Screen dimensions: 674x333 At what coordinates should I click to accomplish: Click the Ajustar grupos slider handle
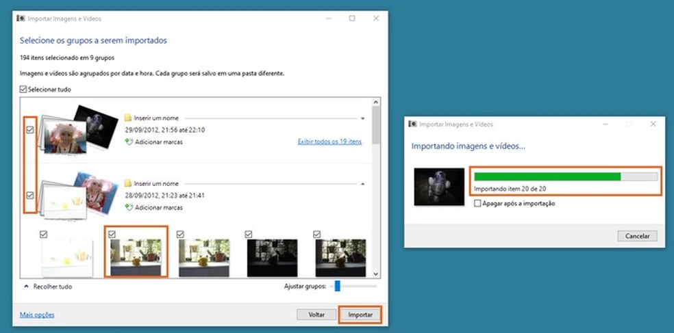pyautogui.click(x=338, y=286)
